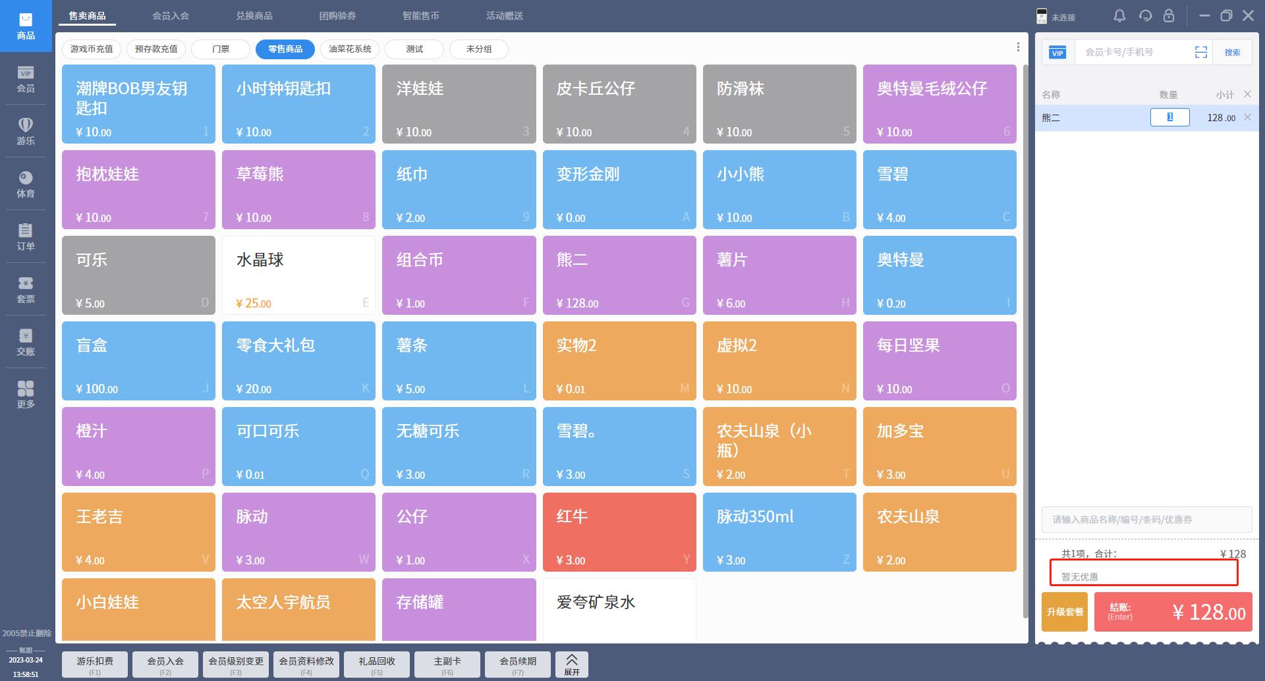Select the 门票 category
The image size is (1265, 681).
[221, 49]
